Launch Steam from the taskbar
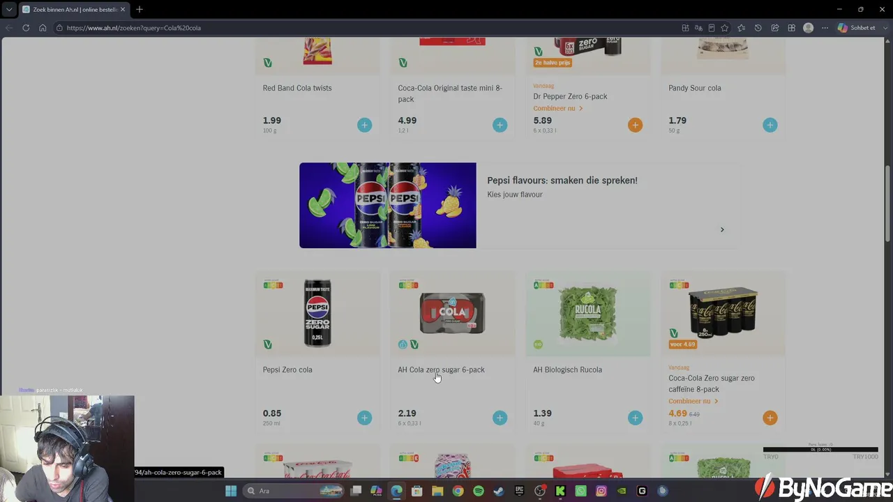Viewport: 893px width, 502px height. [499, 491]
